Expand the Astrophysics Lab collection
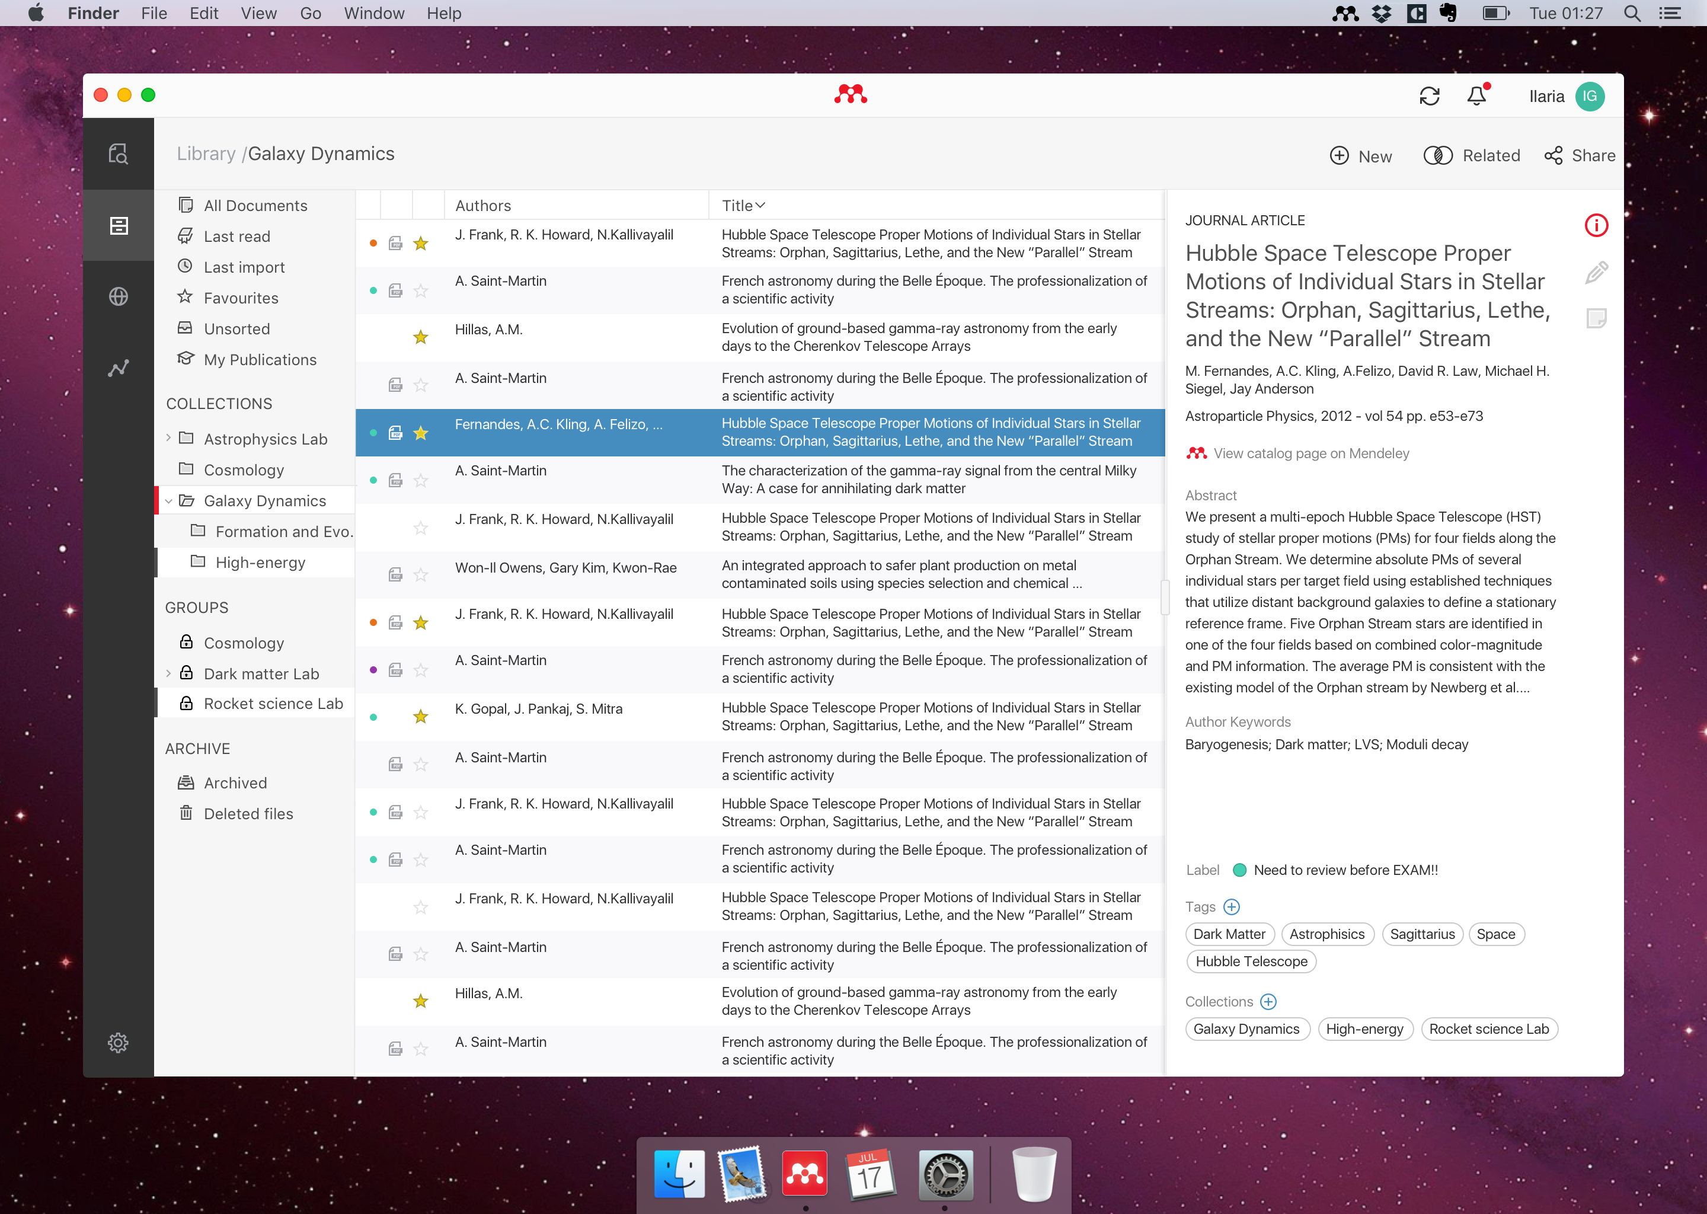 point(168,438)
